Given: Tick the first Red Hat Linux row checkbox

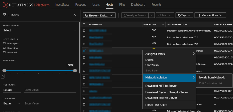Looking at the screenshot, I should click(84, 37).
